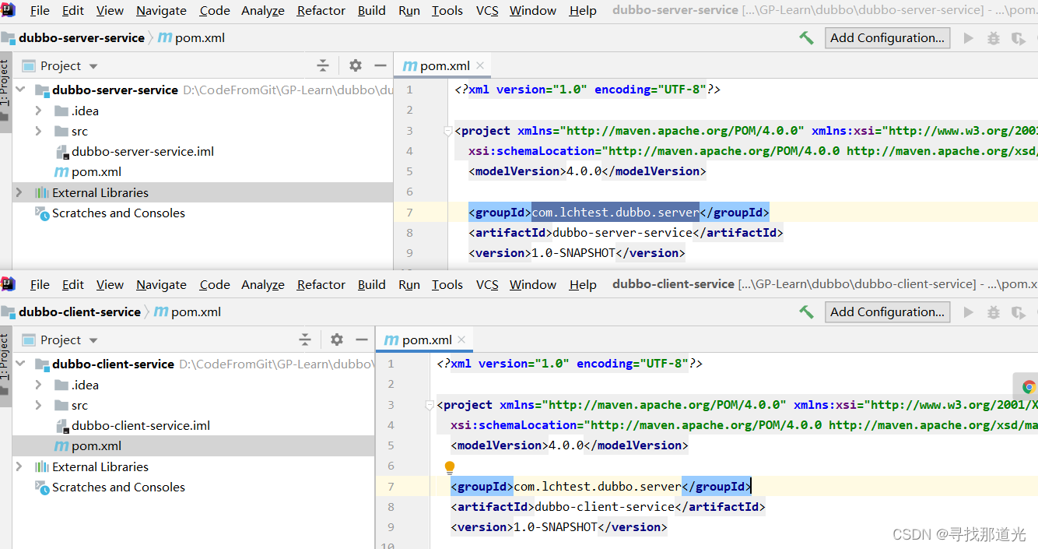
Task: Open Analyze menu in client window
Action: click(263, 284)
